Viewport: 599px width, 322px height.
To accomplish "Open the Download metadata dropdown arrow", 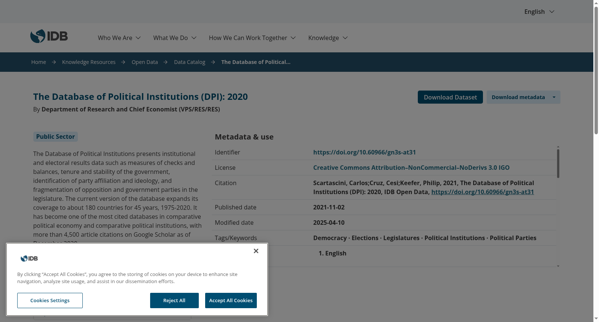I will click(x=554, y=97).
